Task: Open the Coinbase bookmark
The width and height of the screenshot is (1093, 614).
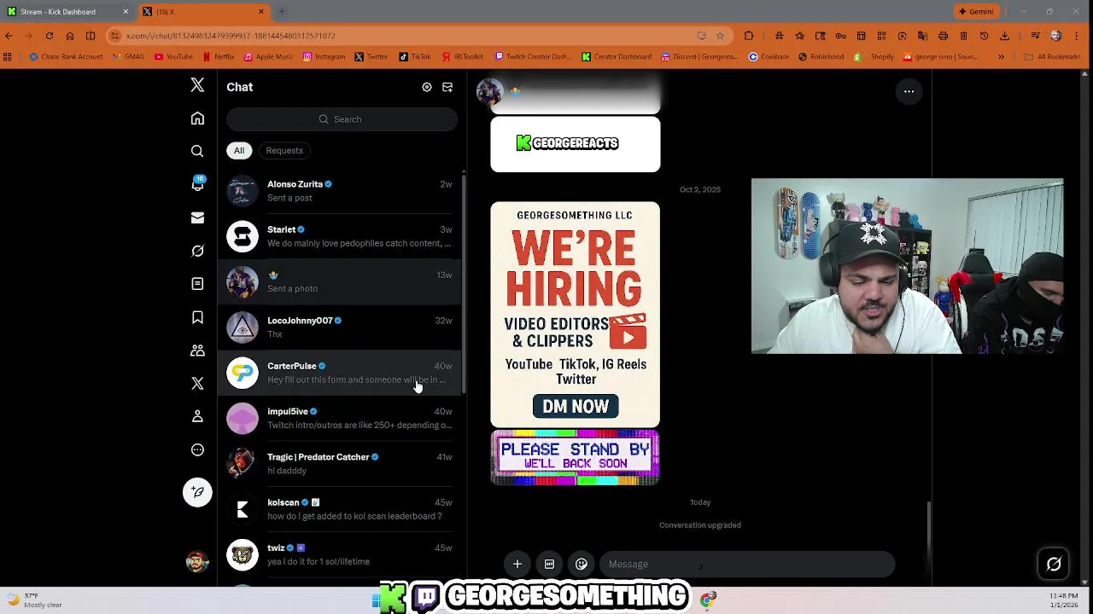Action: (769, 57)
